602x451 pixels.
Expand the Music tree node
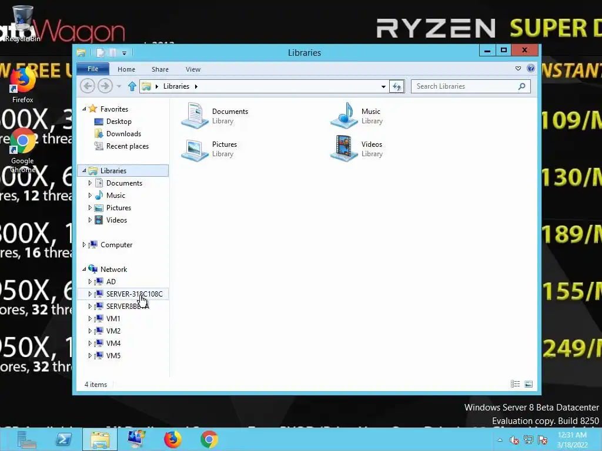click(x=90, y=195)
